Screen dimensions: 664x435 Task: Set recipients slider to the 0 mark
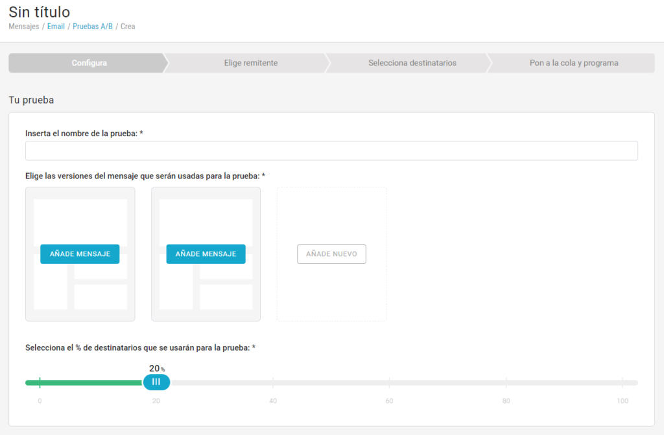point(40,382)
